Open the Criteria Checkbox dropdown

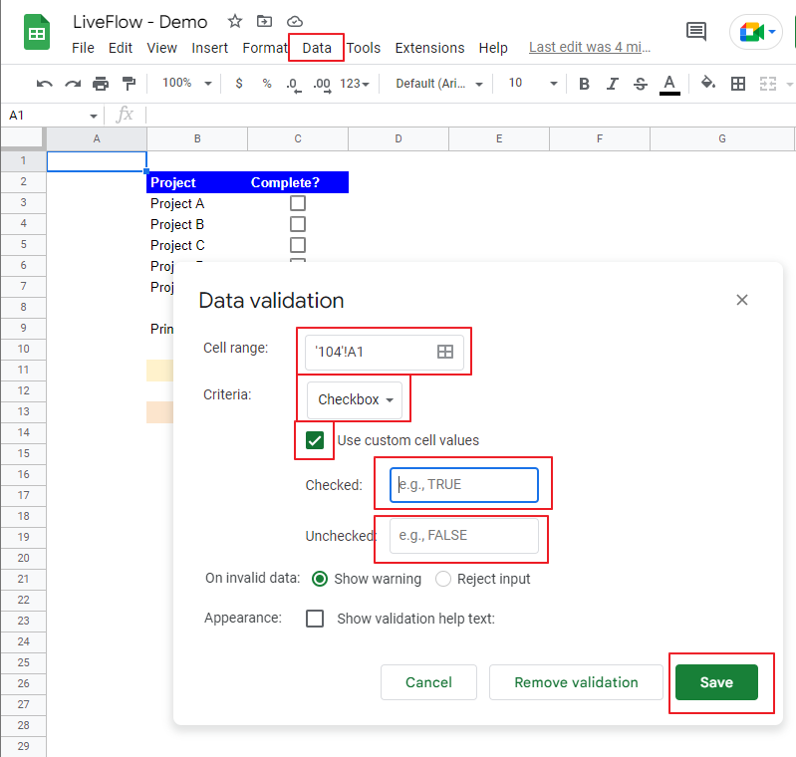[355, 399]
